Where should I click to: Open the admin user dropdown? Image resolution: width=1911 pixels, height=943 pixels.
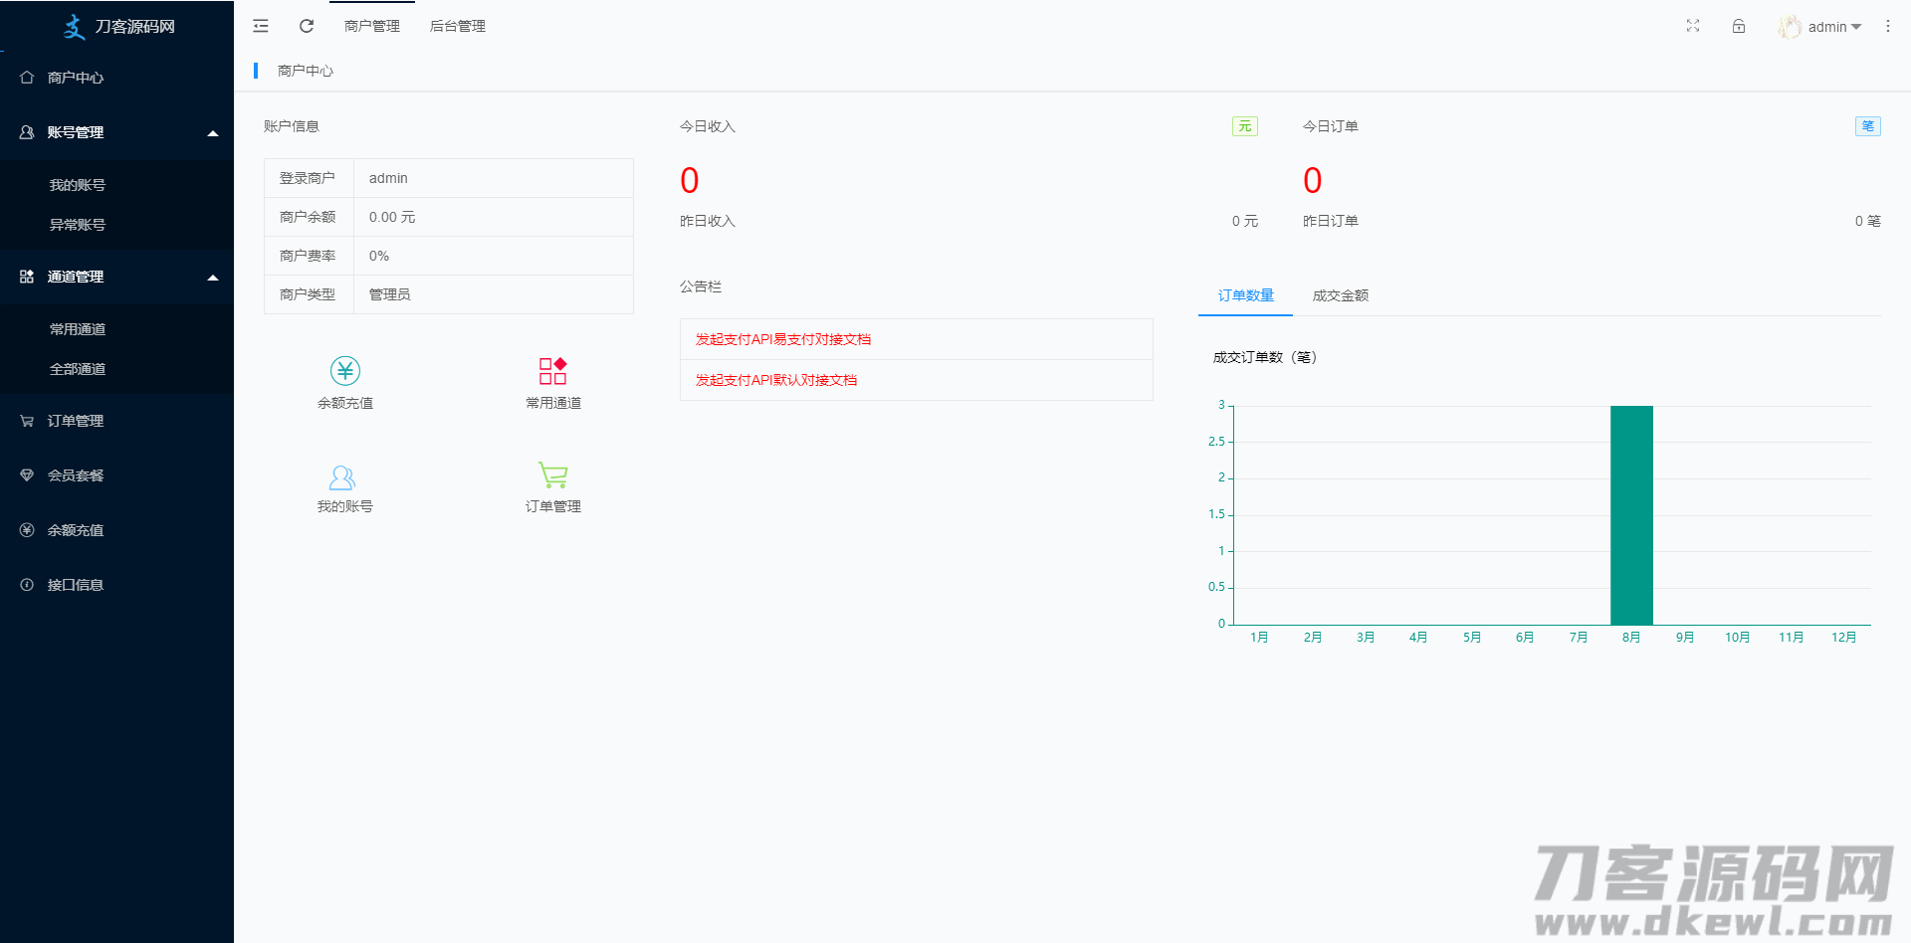pos(1822,27)
